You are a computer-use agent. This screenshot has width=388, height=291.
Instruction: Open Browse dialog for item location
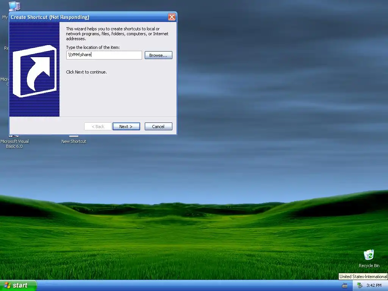158,55
